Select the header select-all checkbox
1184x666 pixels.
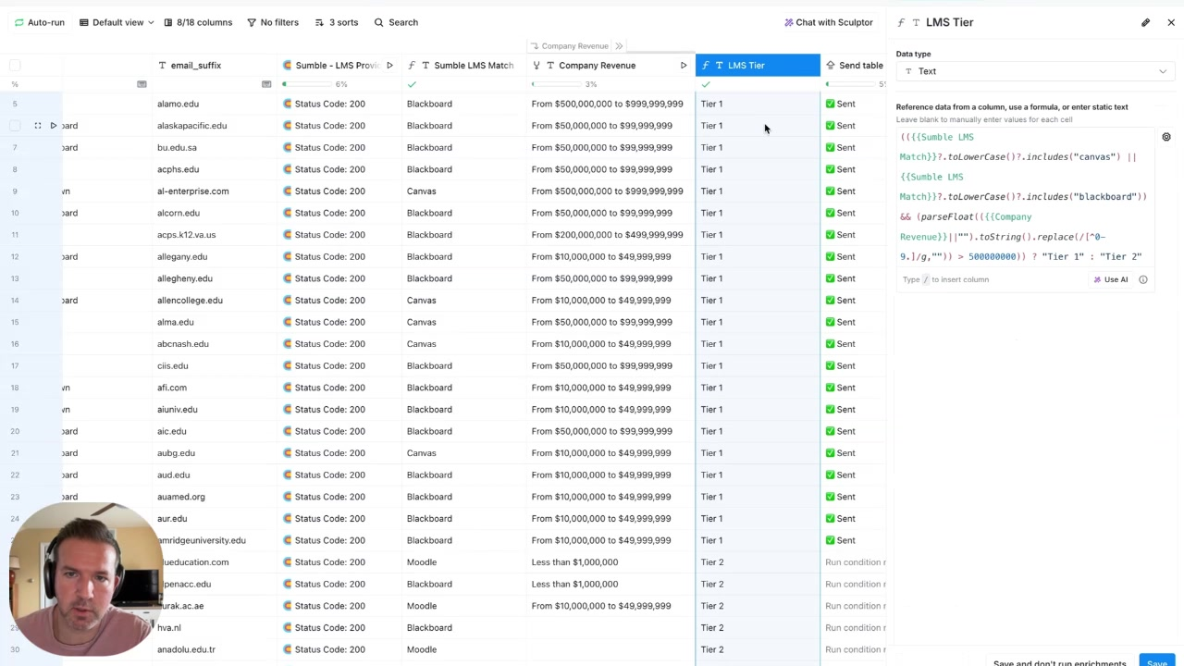pos(15,65)
